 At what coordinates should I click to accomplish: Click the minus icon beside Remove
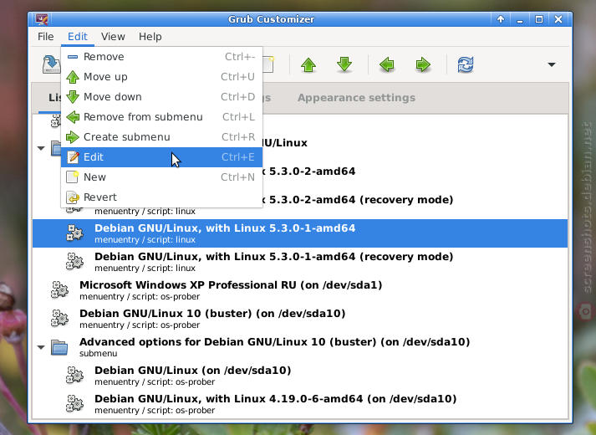pos(72,57)
